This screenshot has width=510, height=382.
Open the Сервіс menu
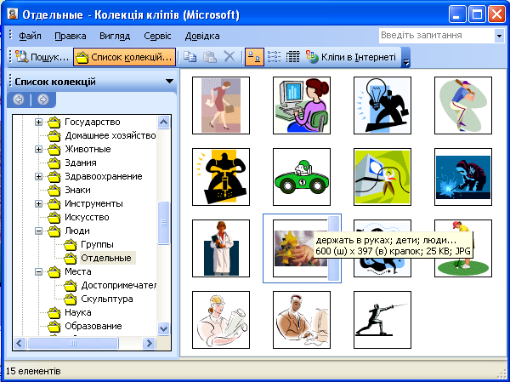157,36
